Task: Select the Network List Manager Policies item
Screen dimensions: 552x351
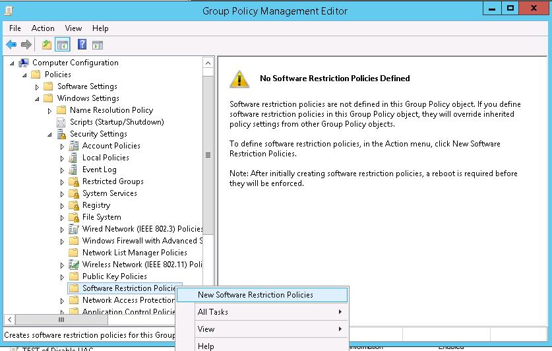Action: [x=135, y=253]
